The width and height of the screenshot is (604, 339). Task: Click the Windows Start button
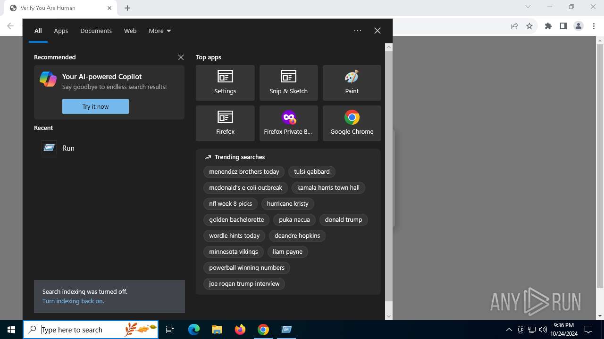click(x=11, y=330)
